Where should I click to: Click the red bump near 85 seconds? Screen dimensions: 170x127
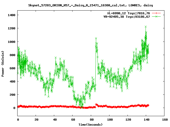96,105
